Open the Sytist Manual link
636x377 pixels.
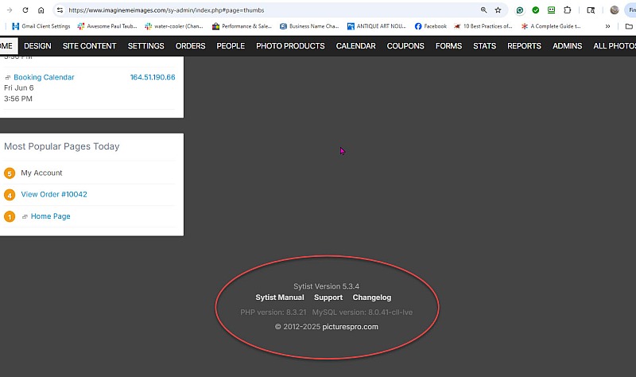point(280,297)
